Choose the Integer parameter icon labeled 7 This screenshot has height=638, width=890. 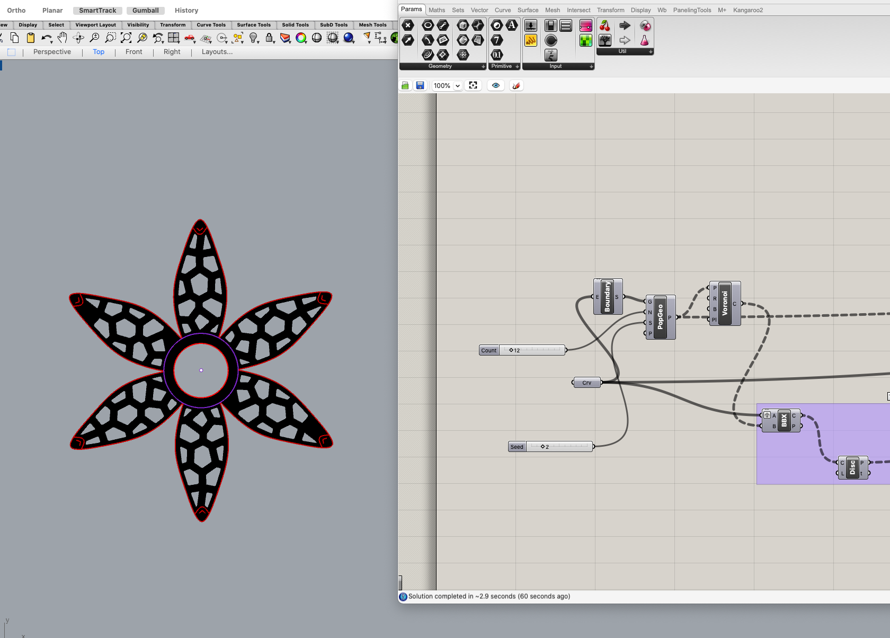pyautogui.click(x=496, y=40)
